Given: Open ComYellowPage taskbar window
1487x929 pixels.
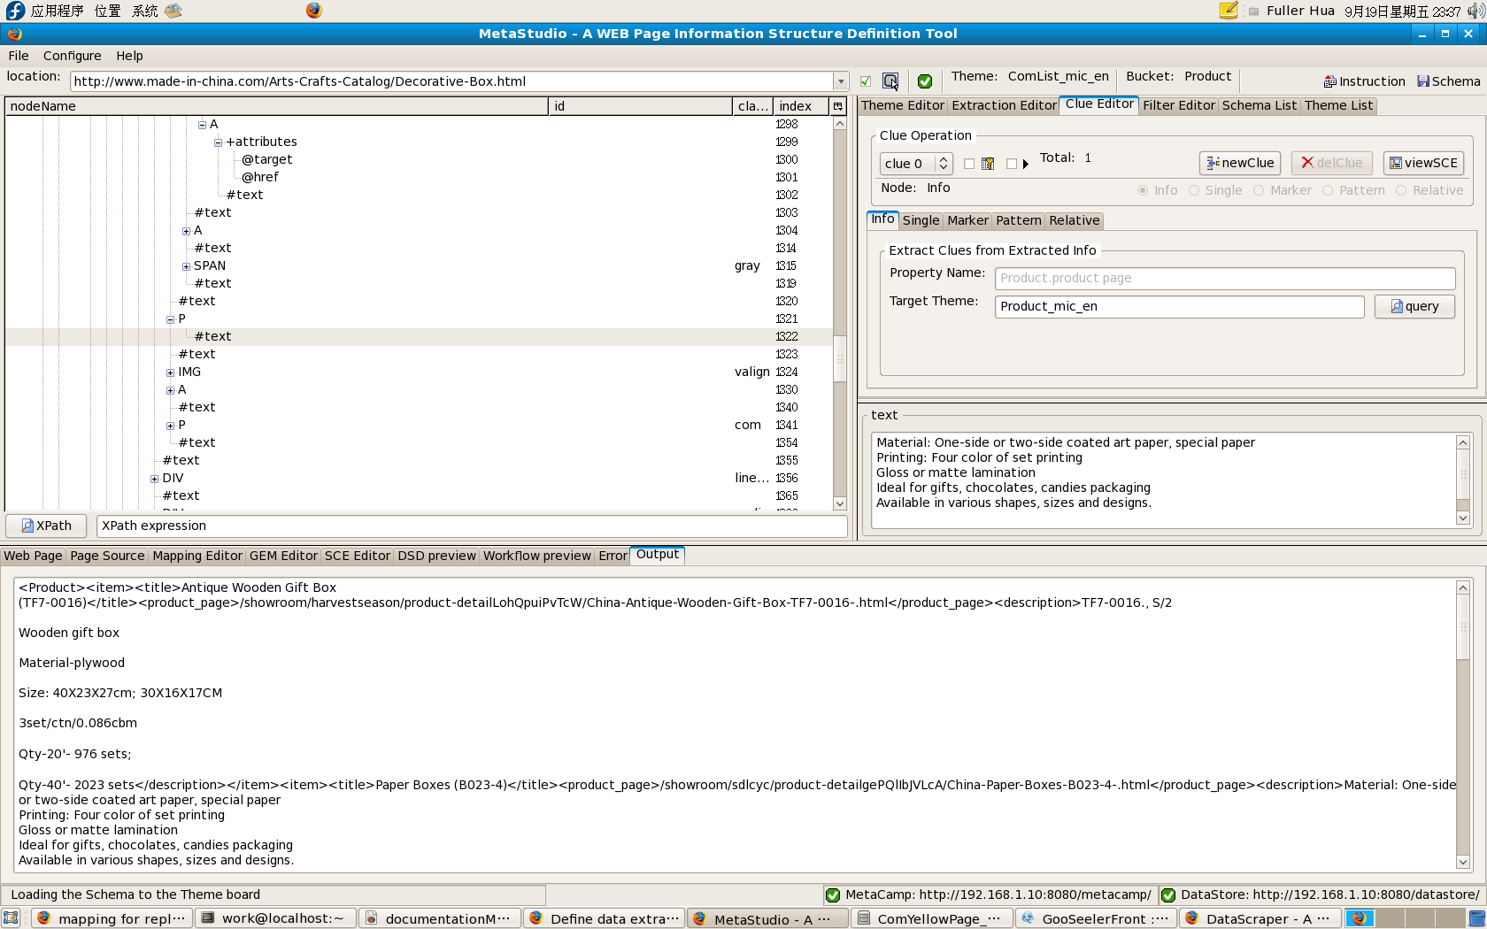Looking at the screenshot, I should pos(931,918).
